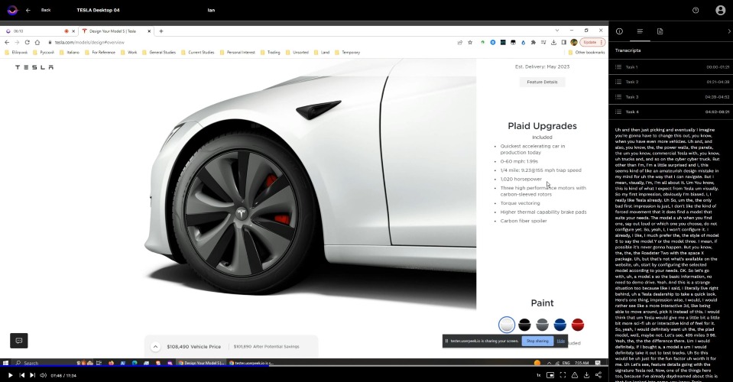Open the notes document tab icon
Viewport: 733px width, 382px height.
(x=660, y=31)
